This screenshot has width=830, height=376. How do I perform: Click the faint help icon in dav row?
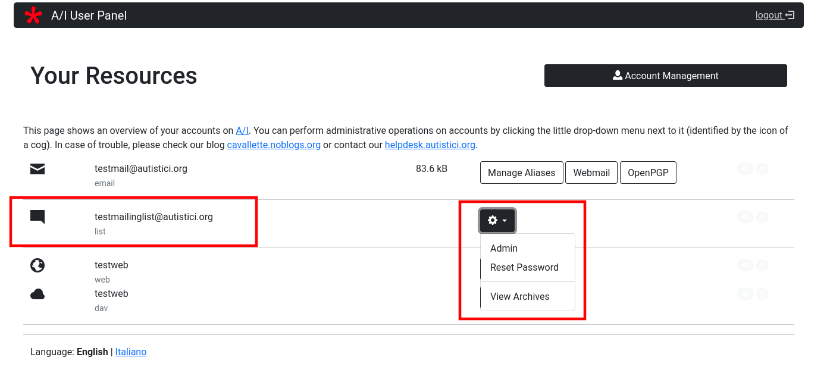(762, 293)
